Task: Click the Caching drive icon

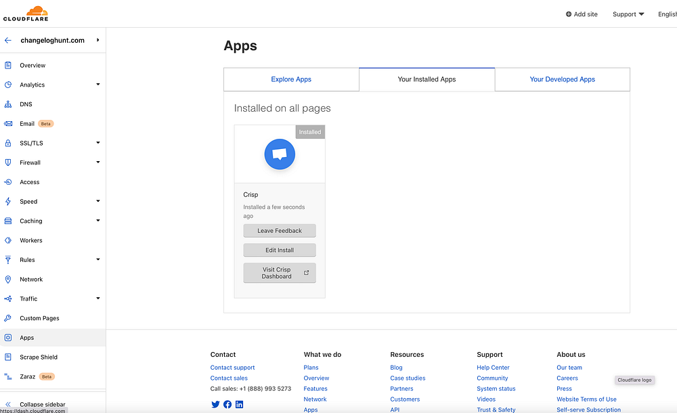Action: coord(7,221)
